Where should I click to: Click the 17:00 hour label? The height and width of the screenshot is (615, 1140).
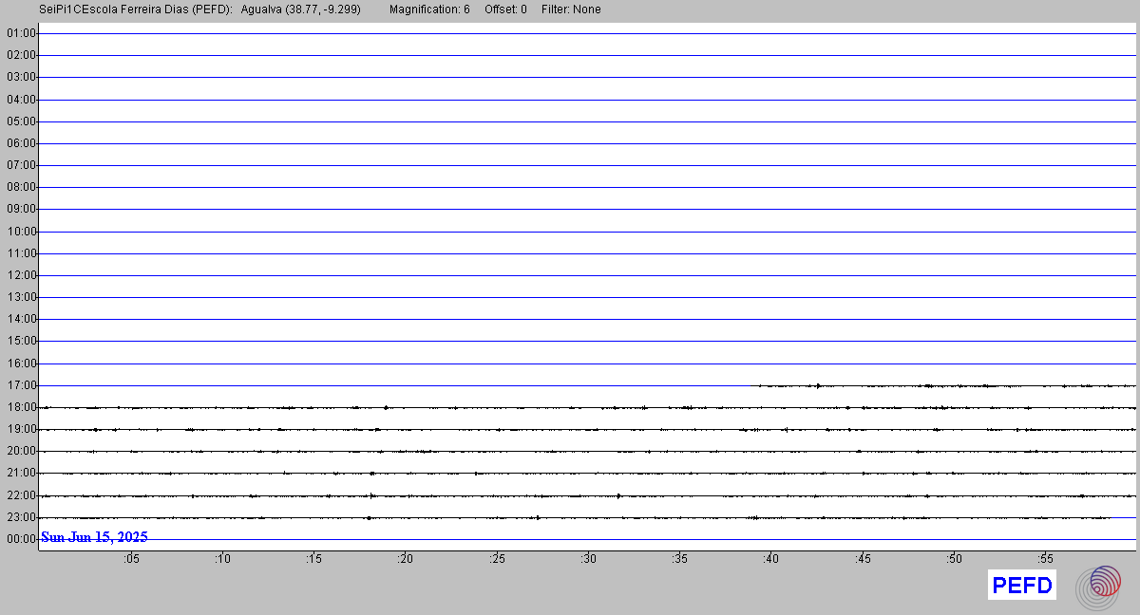(x=21, y=385)
